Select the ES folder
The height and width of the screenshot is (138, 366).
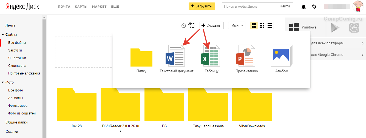pos(164,105)
